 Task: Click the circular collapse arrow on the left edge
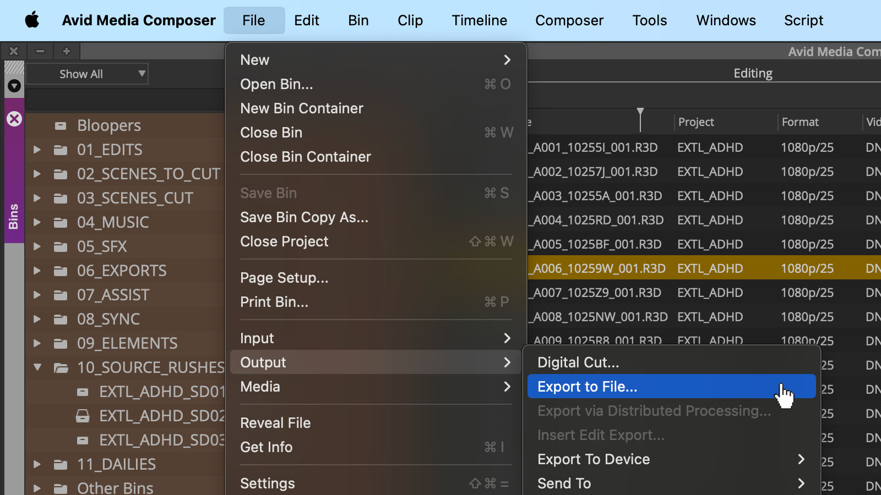[14, 86]
